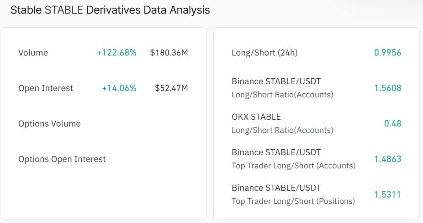Select Top Trader Long/Short (Accounts) label
The height and width of the screenshot is (223, 423).
[x=293, y=166]
